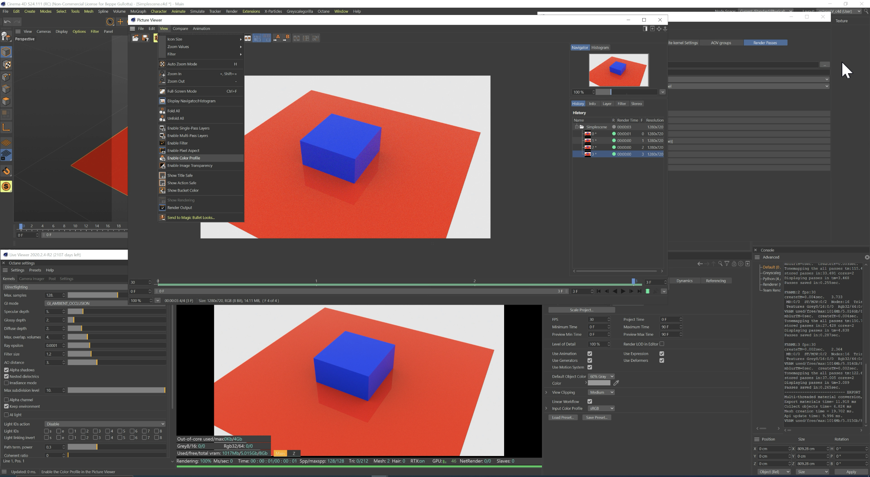Switch to Points mode
The height and width of the screenshot is (477, 870).
click(x=6, y=77)
